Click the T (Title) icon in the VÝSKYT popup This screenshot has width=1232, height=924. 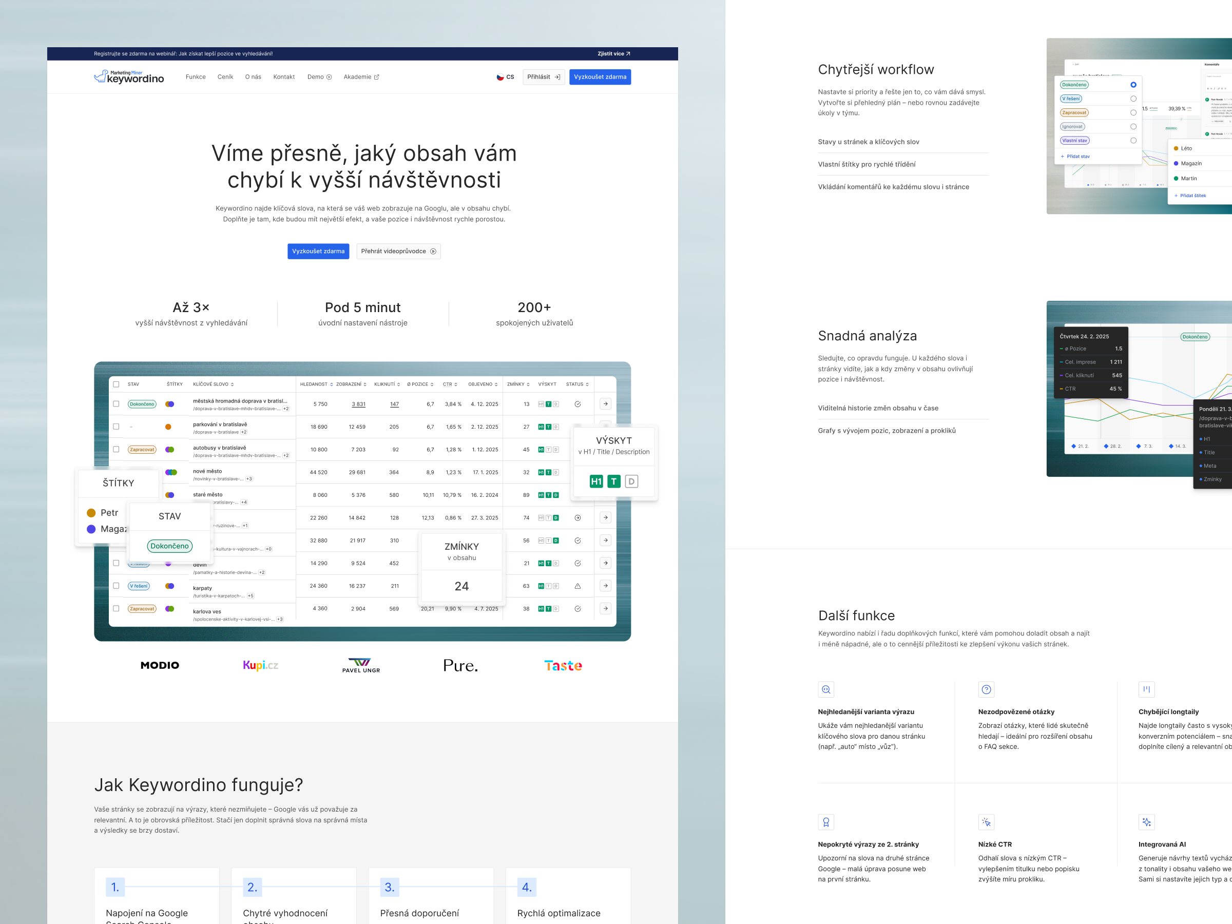click(x=614, y=481)
